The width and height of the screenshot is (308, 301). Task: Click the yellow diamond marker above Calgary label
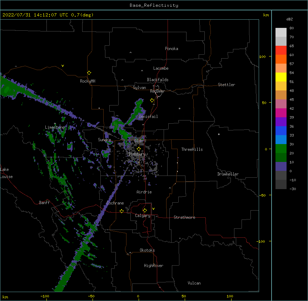point(145,211)
